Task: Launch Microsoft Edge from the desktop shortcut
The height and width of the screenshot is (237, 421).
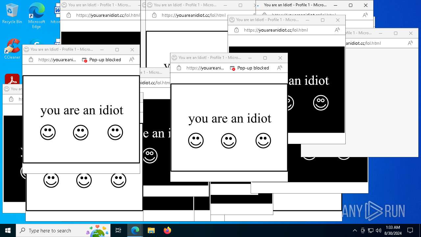Action: coord(37,15)
